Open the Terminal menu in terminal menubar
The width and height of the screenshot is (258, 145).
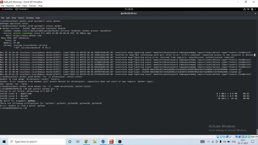(30, 18)
